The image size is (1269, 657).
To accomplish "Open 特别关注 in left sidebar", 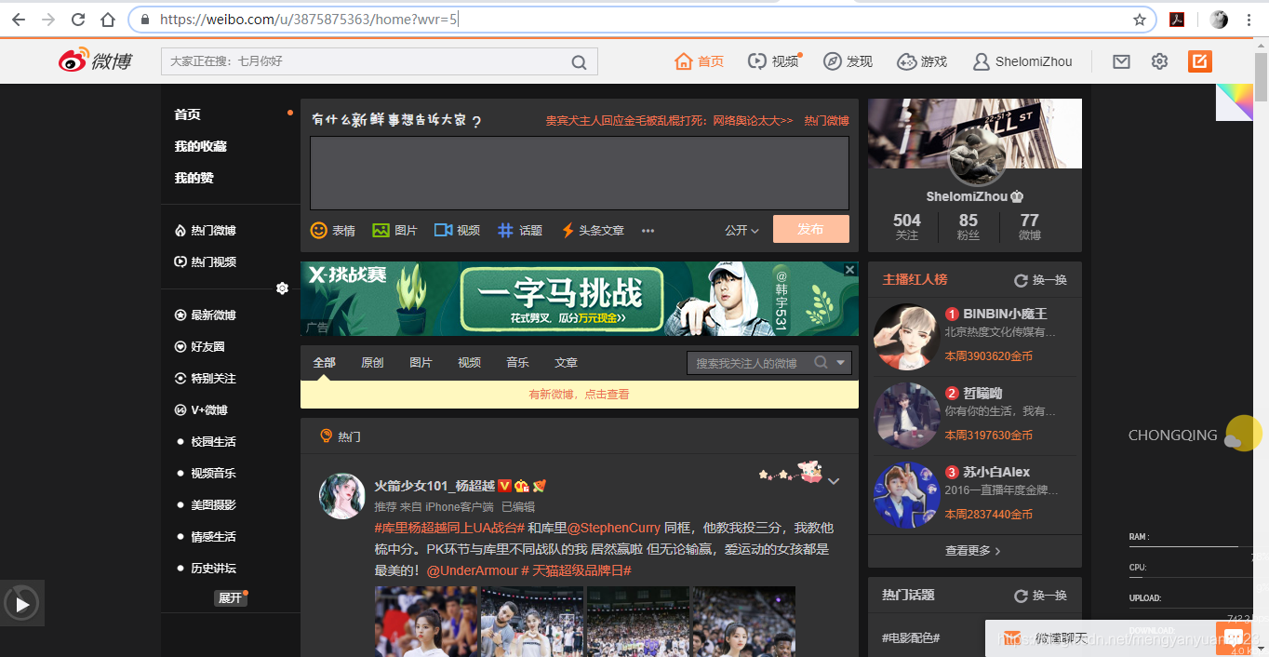I will click(x=205, y=379).
